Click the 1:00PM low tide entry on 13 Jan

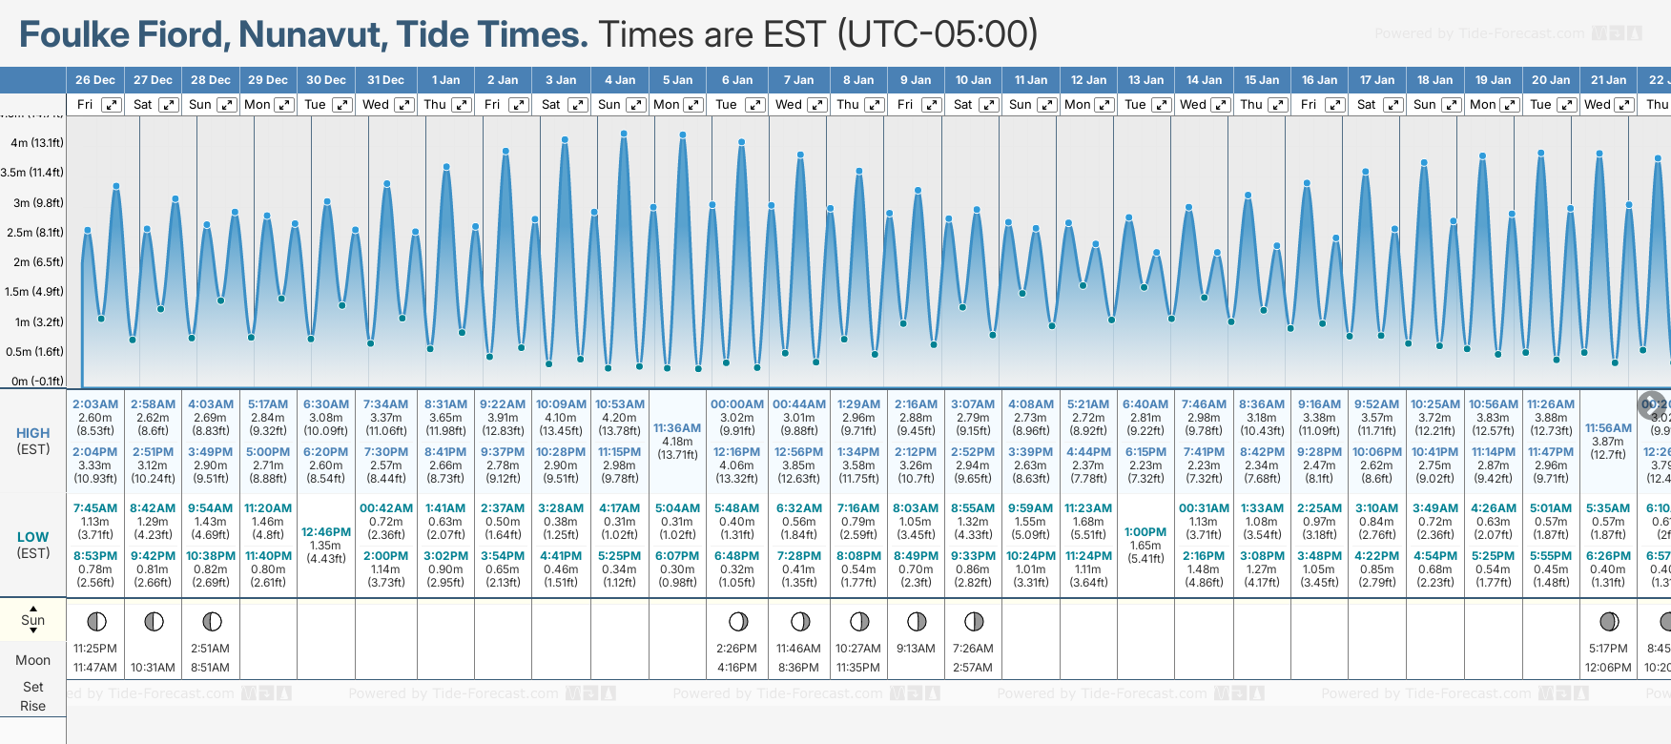[1145, 545]
